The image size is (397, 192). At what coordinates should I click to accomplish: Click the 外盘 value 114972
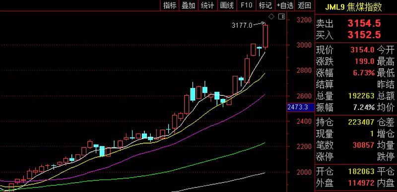tap(361, 184)
